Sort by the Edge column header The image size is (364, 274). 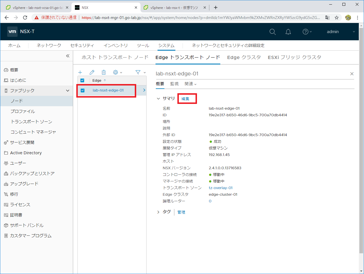[99, 81]
